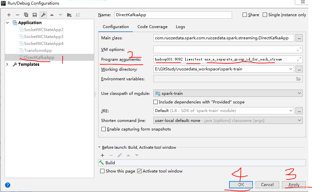This screenshot has height=192, width=312.
Task: Browse Working directory with ellipsis button
Action: (x=299, y=69)
